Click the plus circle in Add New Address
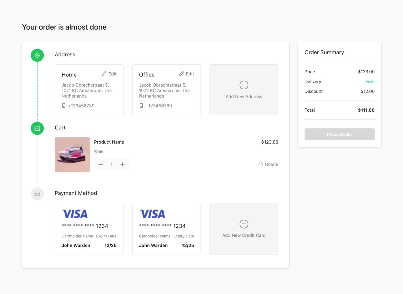The image size is (403, 294). (244, 85)
